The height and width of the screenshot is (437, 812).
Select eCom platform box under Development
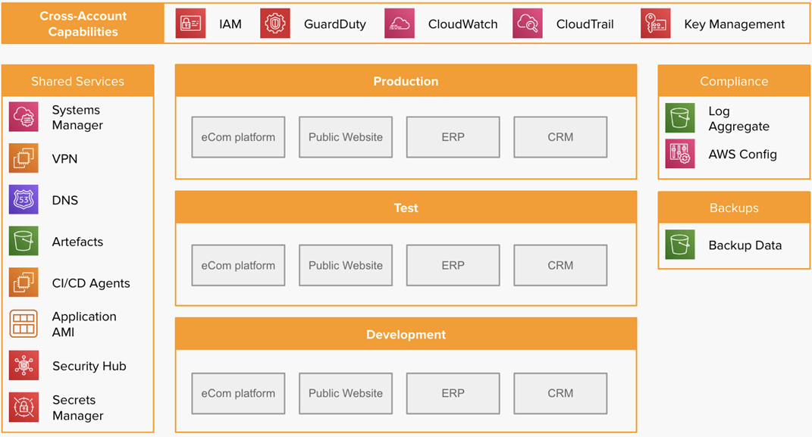(x=238, y=394)
